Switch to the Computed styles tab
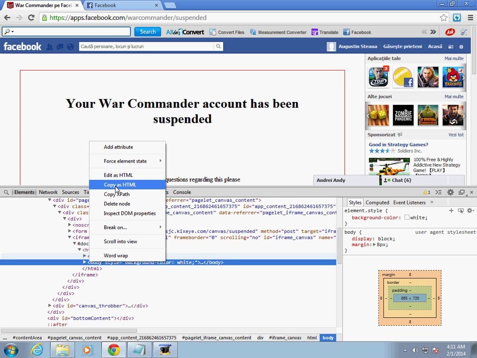The height and width of the screenshot is (358, 477). tap(377, 202)
